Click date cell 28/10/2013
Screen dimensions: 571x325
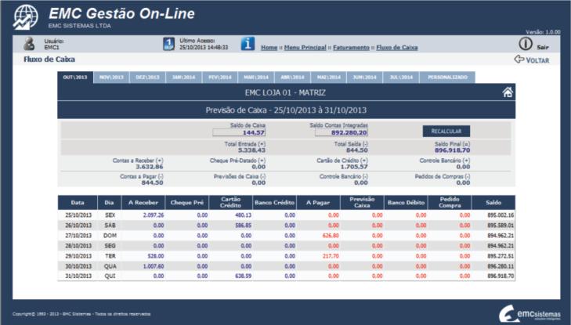coord(78,246)
